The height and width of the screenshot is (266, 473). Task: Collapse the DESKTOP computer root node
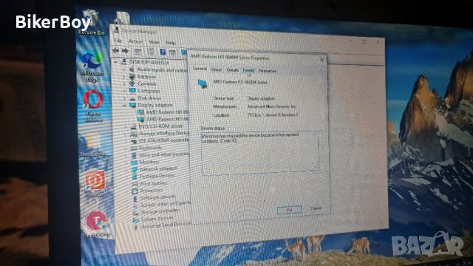pyautogui.click(x=116, y=61)
